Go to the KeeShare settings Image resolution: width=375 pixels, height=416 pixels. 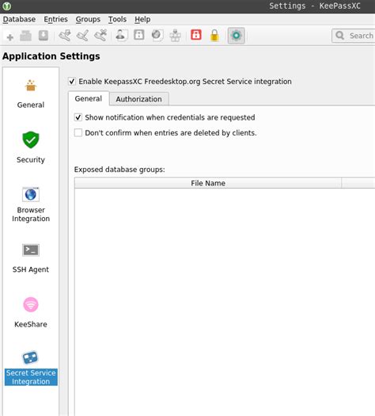[x=31, y=312]
